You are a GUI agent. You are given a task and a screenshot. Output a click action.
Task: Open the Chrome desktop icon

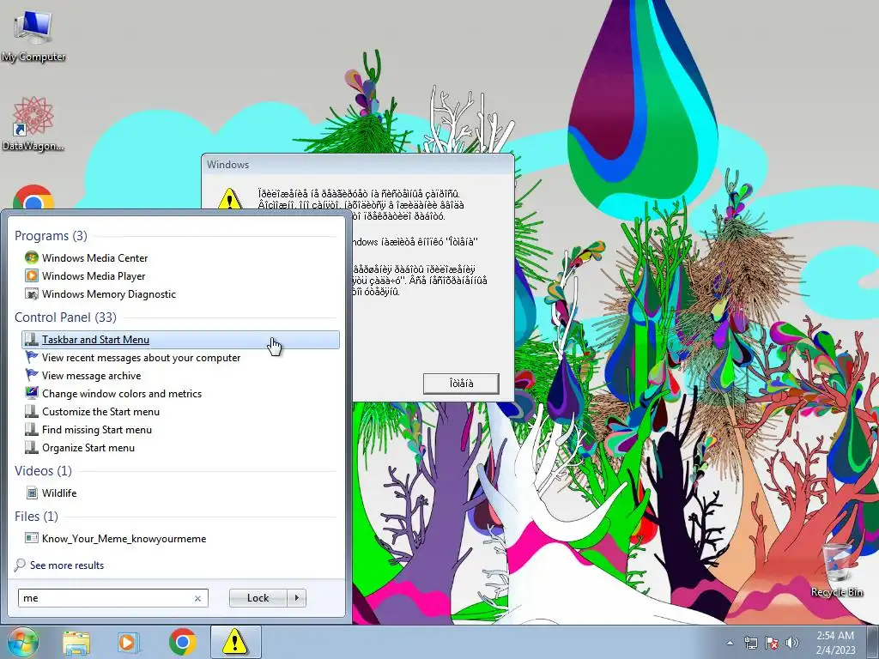pos(33,198)
